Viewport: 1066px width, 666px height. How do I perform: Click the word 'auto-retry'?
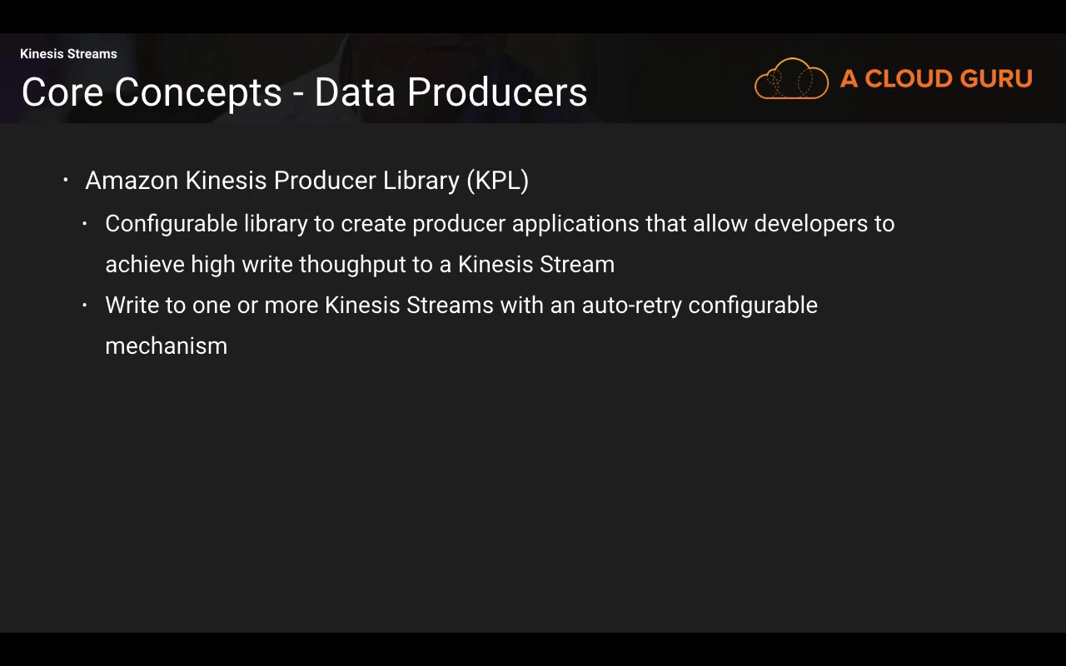[x=631, y=306]
